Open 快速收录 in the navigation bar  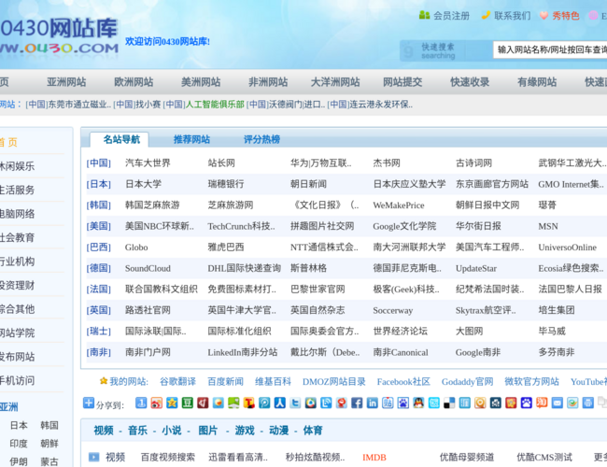click(x=470, y=82)
